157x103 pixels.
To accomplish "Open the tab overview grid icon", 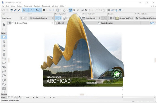I will [9, 23].
